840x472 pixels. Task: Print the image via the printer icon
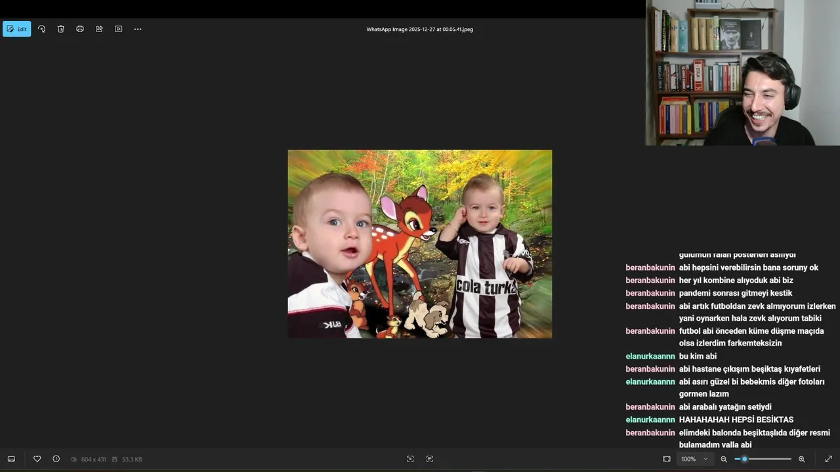coord(80,29)
